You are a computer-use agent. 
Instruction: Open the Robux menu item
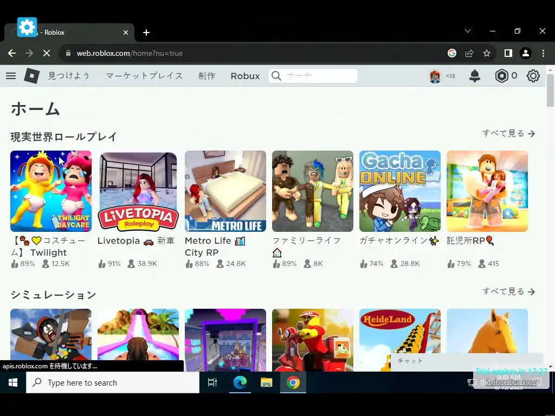pos(245,76)
